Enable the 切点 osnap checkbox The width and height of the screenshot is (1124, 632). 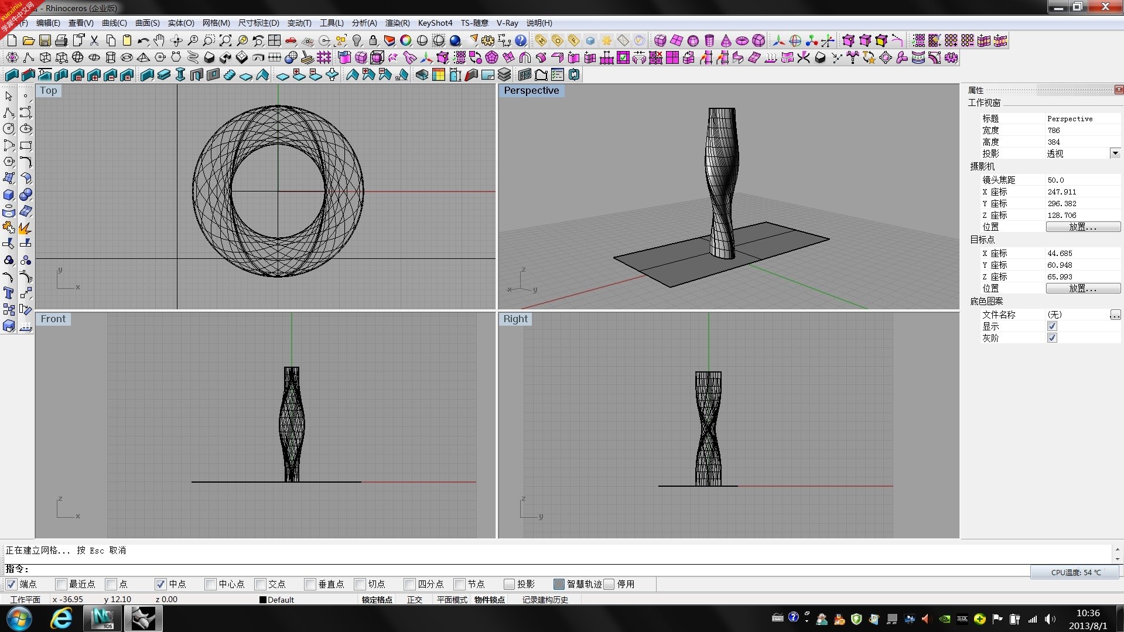pyautogui.click(x=360, y=584)
